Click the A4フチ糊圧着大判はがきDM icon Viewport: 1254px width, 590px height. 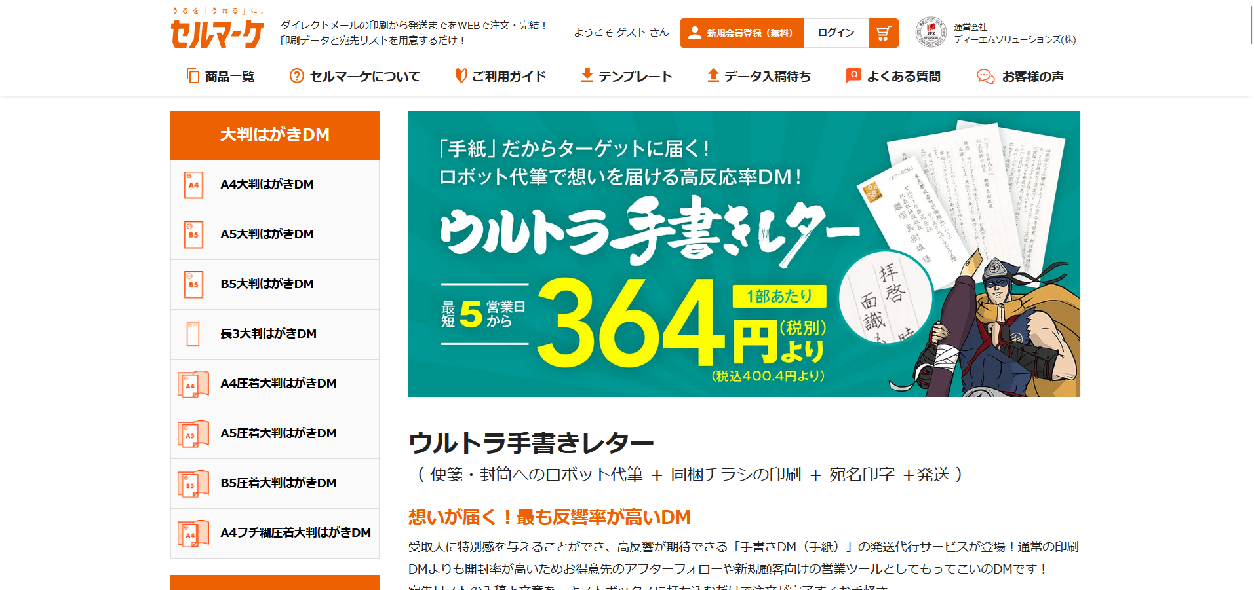pyautogui.click(x=193, y=534)
